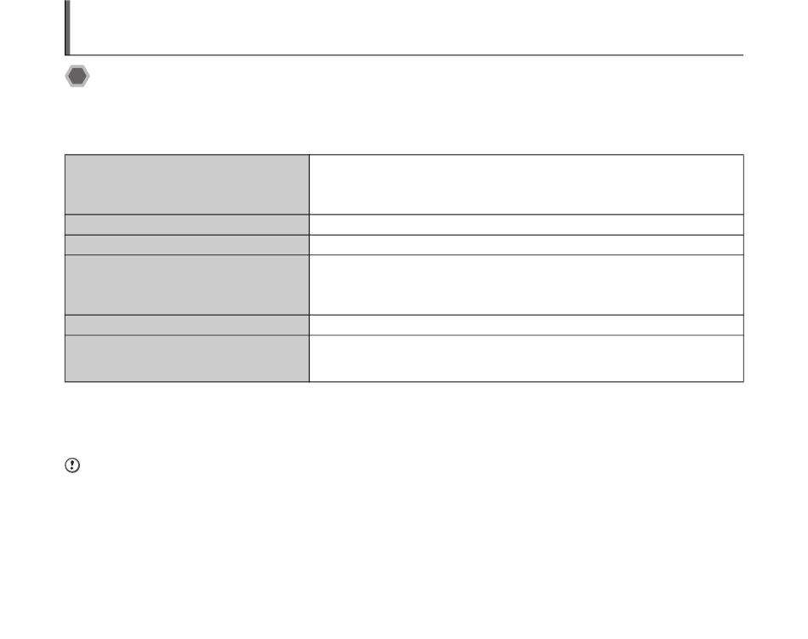
Task: Click the empty title area beside the header accent bar
Action: (407, 26)
